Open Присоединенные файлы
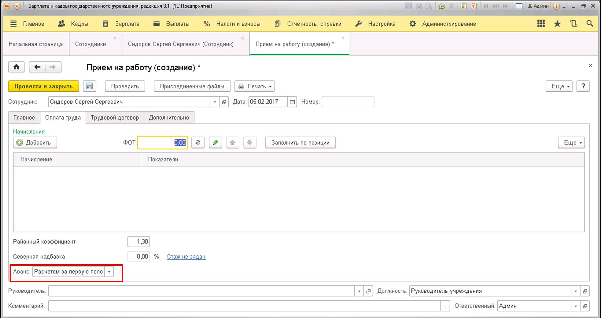 click(x=192, y=86)
